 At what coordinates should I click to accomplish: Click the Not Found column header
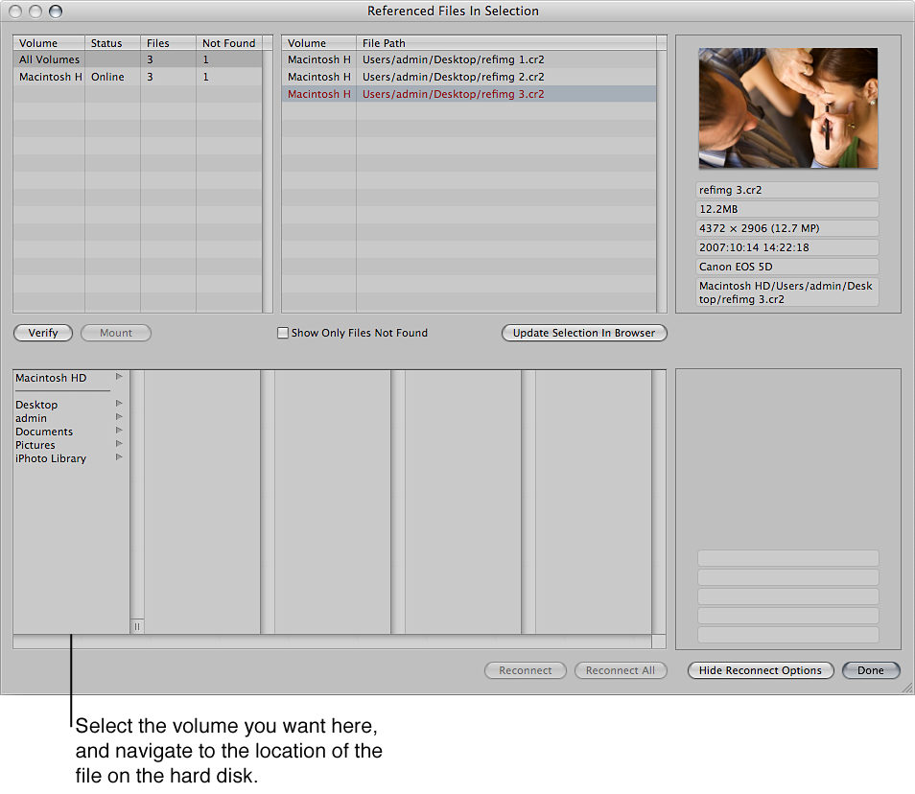[228, 42]
